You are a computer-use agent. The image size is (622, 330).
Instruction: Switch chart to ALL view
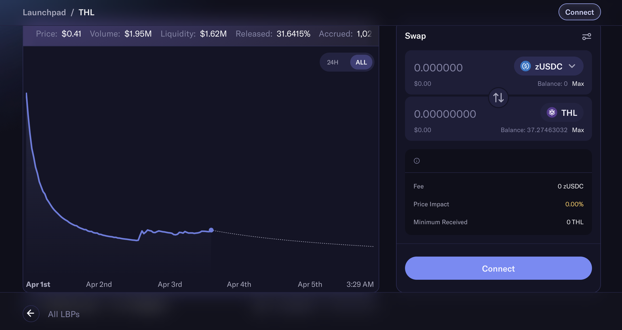[x=361, y=62]
